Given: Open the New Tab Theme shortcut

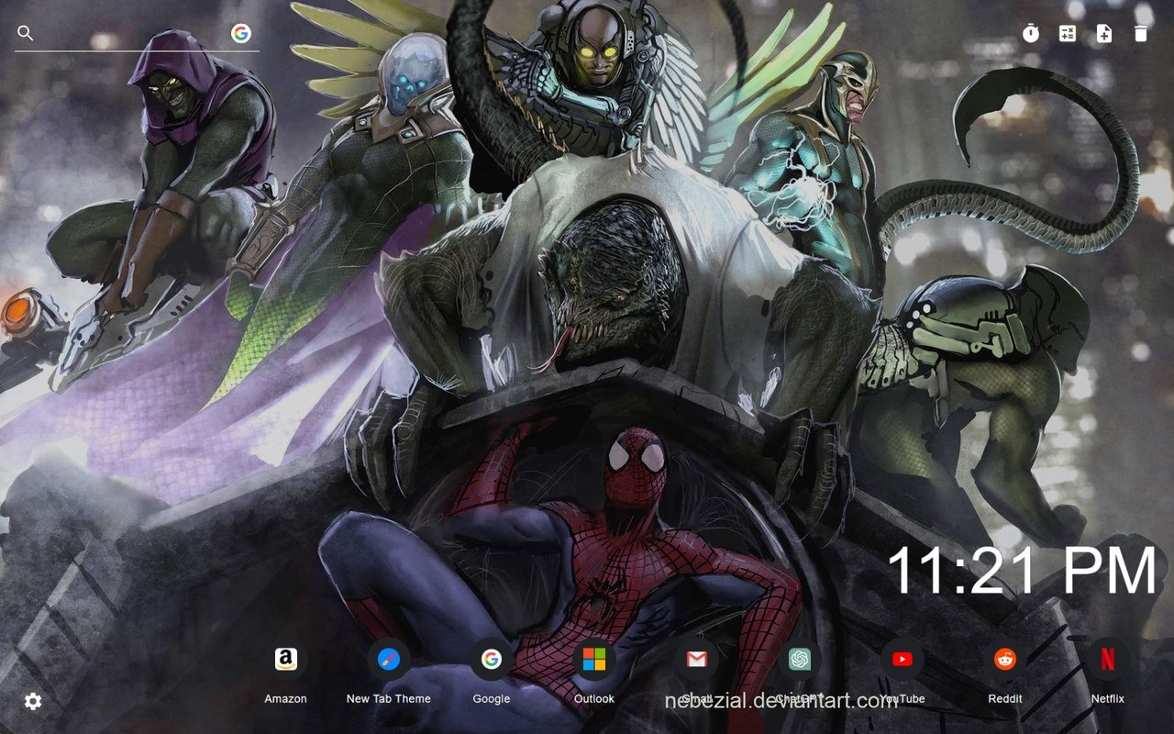Looking at the screenshot, I should pyautogui.click(x=389, y=673).
